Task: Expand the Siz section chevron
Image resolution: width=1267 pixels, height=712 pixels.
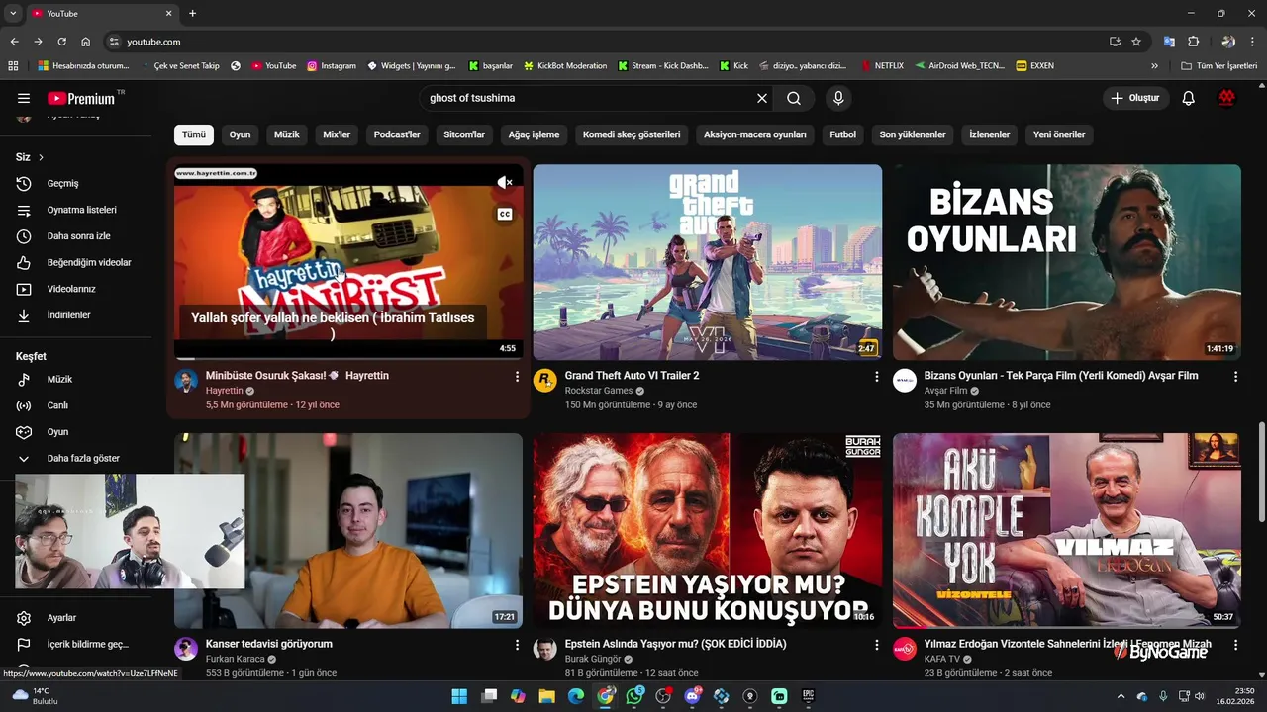Action: pyautogui.click(x=41, y=157)
